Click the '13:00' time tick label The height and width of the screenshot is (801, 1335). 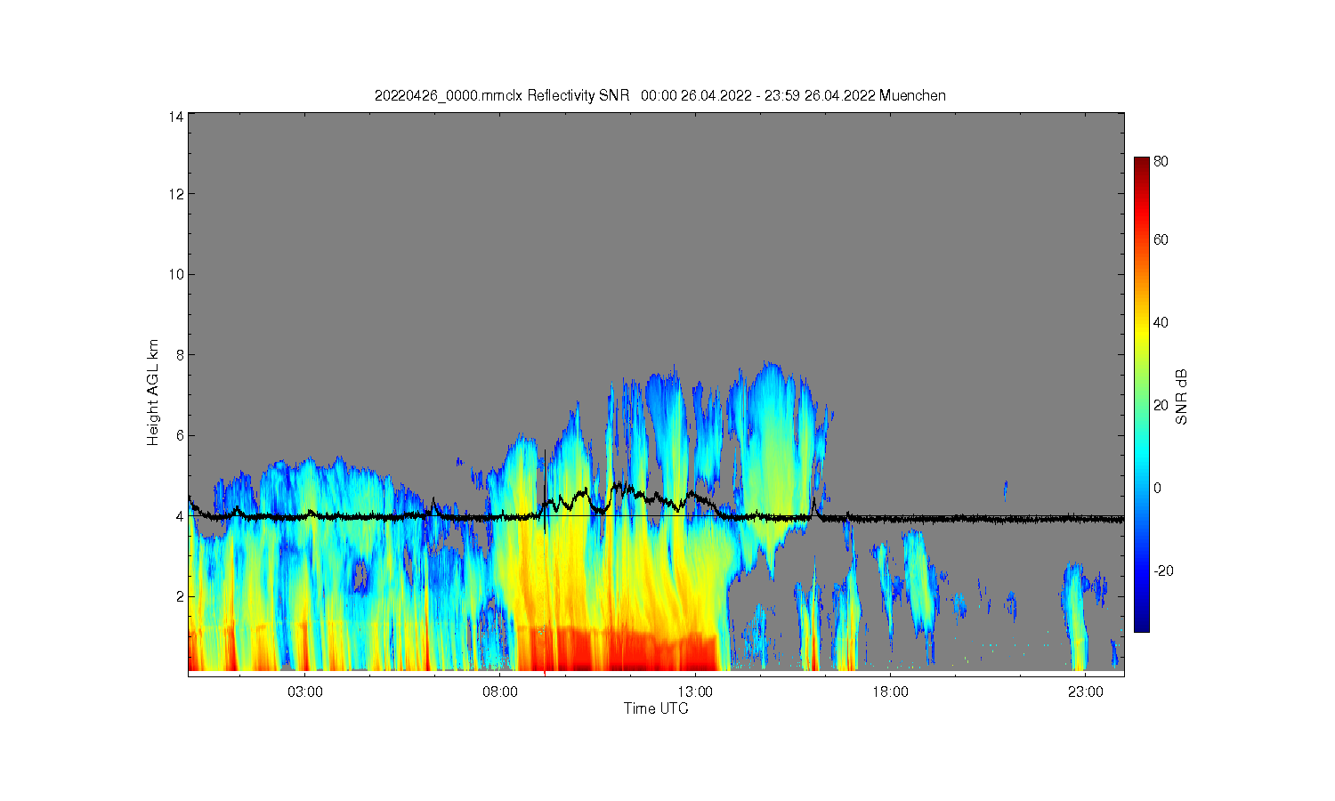[x=695, y=692]
